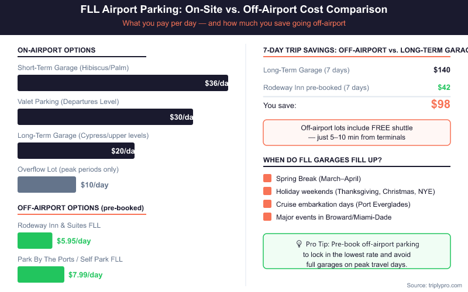Screen dimensions: 468x292
Task: Click the Long-Term Garage $140 value
Action: (x=442, y=70)
